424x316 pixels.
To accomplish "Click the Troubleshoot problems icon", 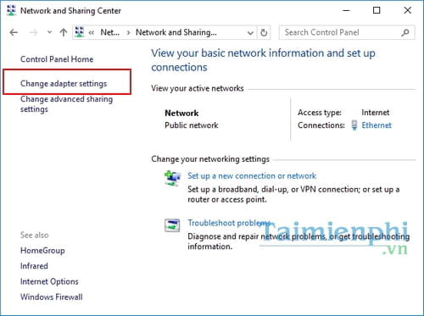I will click(172, 225).
